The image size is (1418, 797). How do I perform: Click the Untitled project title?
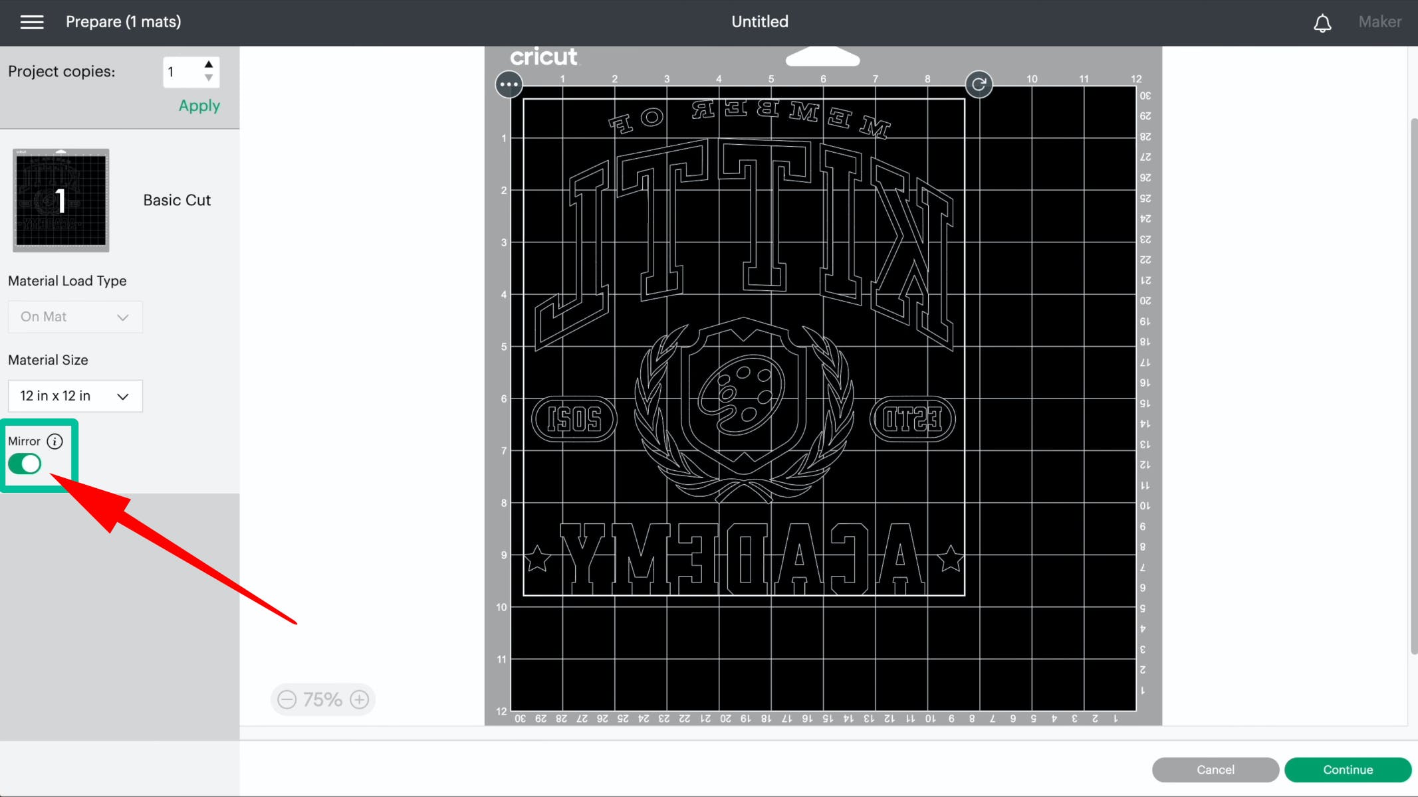click(760, 22)
